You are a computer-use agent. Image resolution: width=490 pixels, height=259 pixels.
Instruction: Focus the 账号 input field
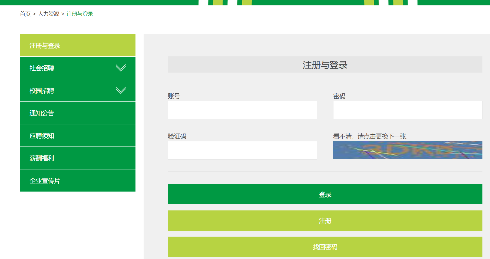[242, 110]
